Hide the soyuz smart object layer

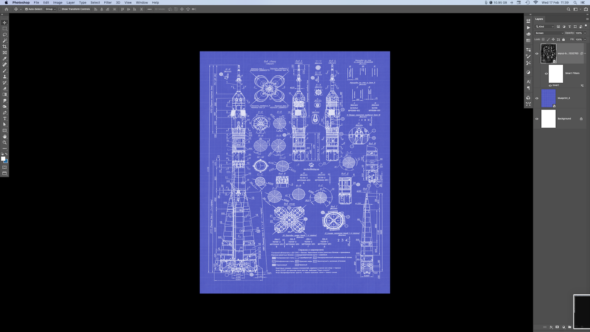tap(537, 53)
